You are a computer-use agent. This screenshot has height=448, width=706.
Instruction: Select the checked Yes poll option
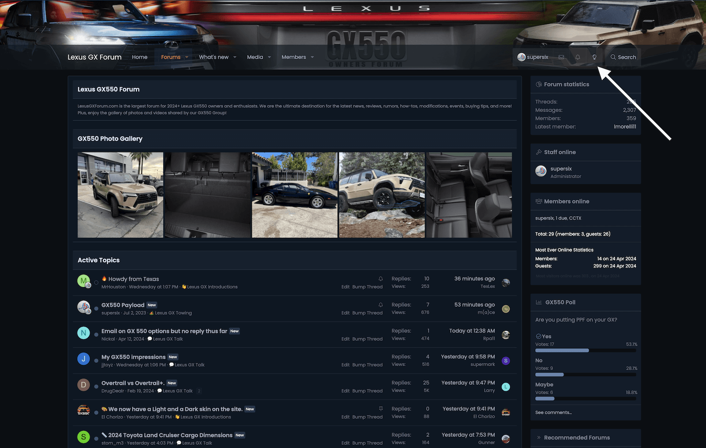click(543, 336)
